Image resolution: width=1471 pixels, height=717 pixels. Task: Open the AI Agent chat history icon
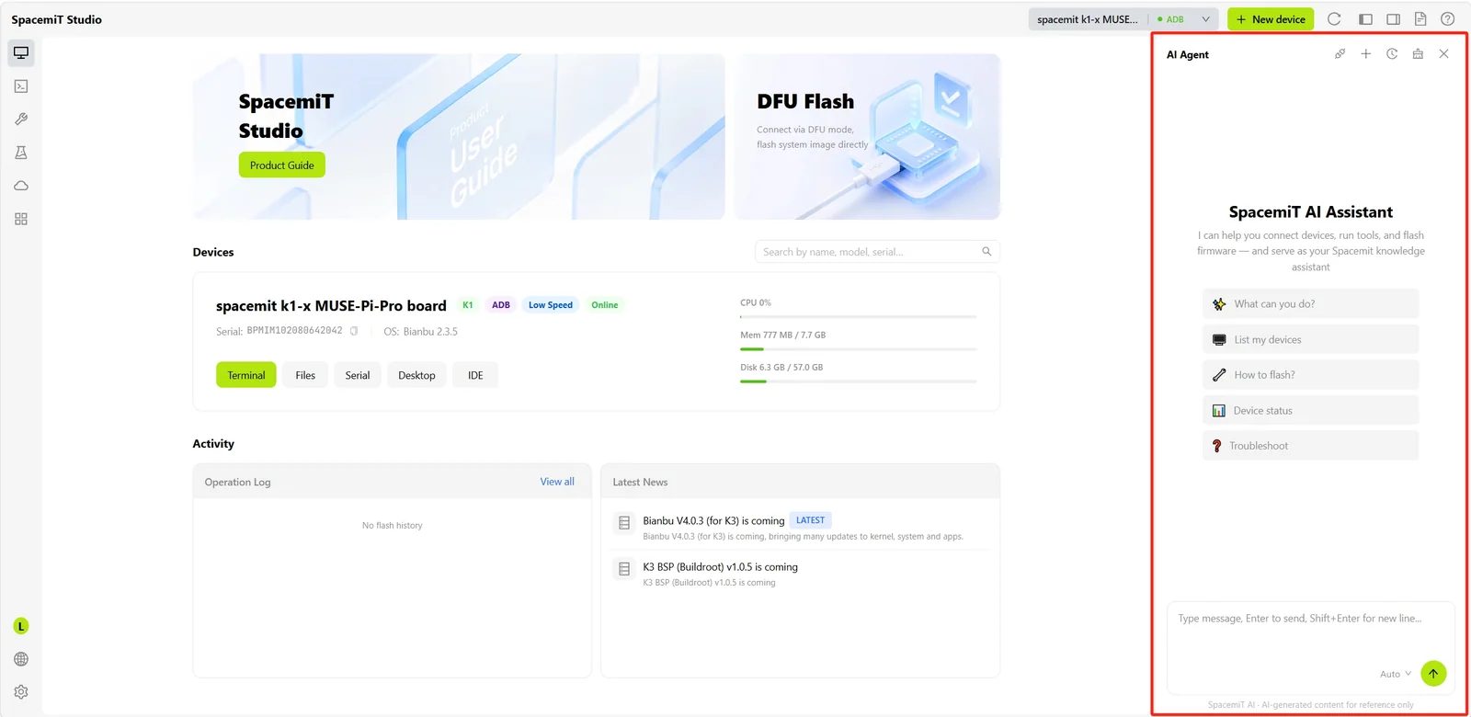click(1392, 54)
